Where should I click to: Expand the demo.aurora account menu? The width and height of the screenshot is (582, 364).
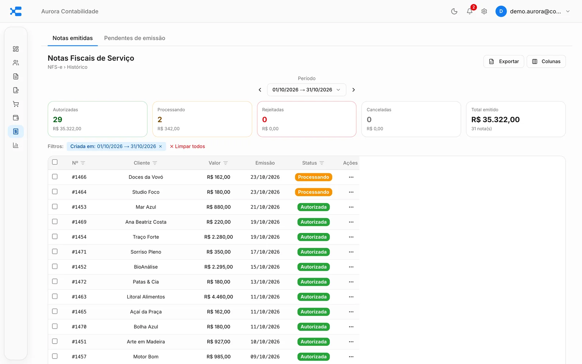[533, 11]
